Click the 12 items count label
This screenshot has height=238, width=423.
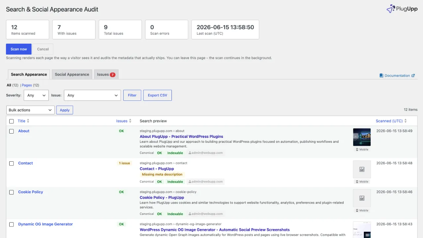coord(410,109)
